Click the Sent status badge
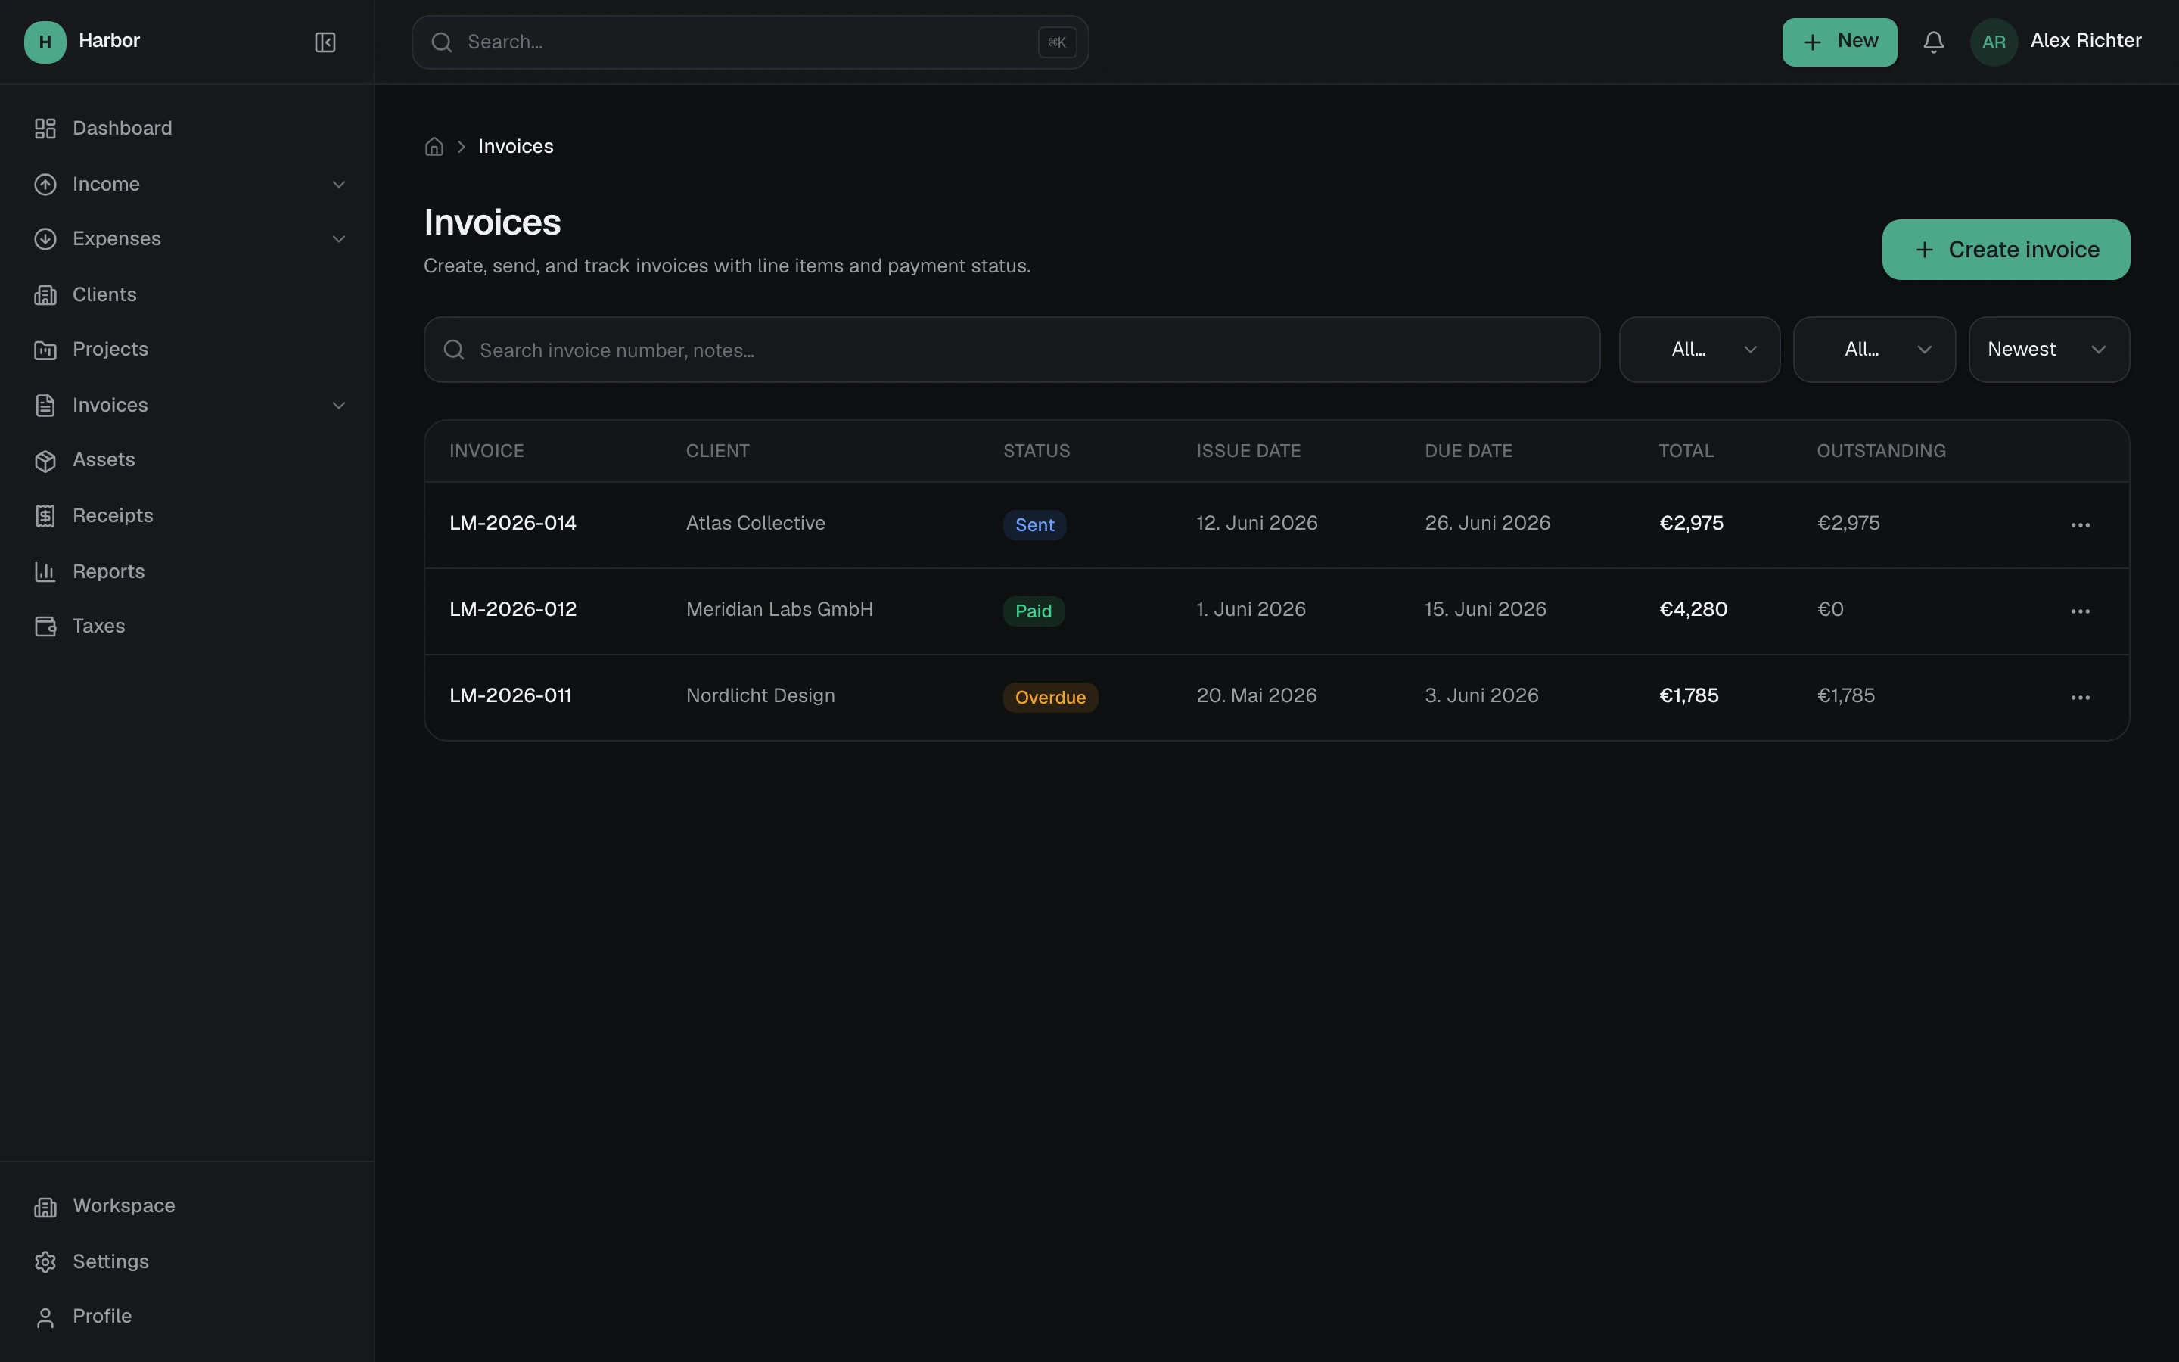Screen dimensions: 2179x1362 coord(1034,525)
